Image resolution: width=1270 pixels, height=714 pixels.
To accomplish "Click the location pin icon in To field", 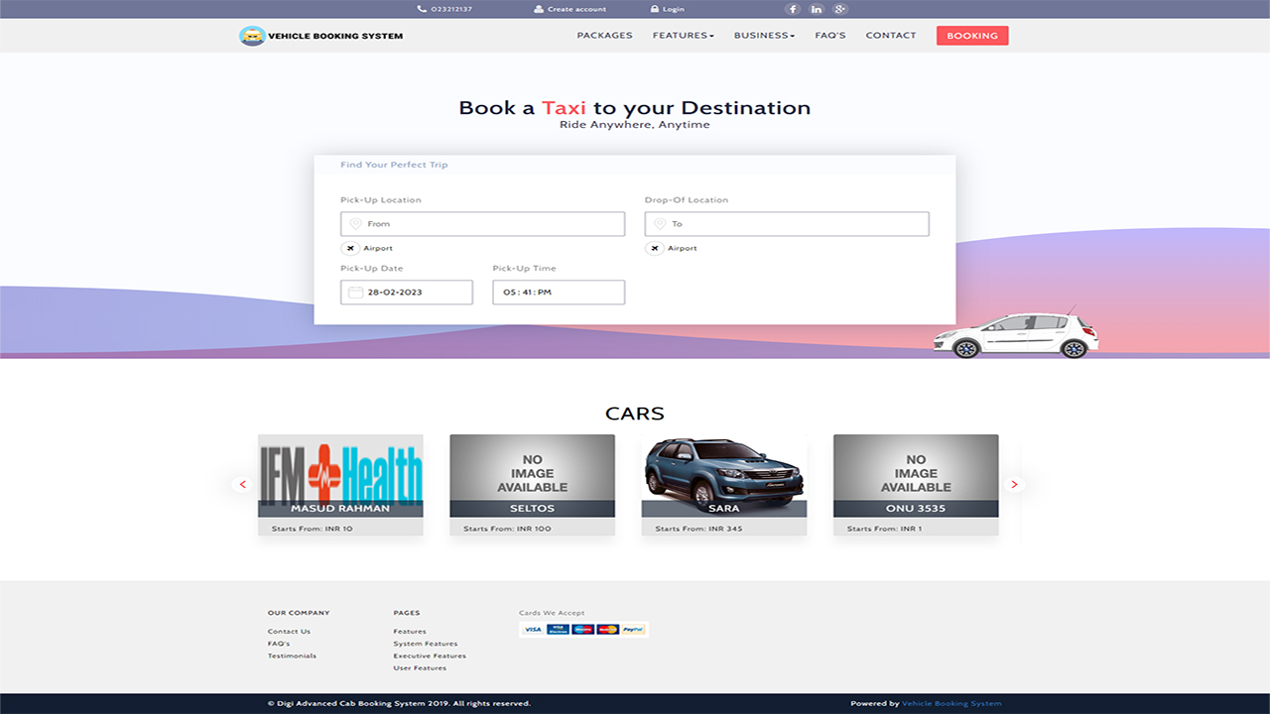I will point(661,223).
